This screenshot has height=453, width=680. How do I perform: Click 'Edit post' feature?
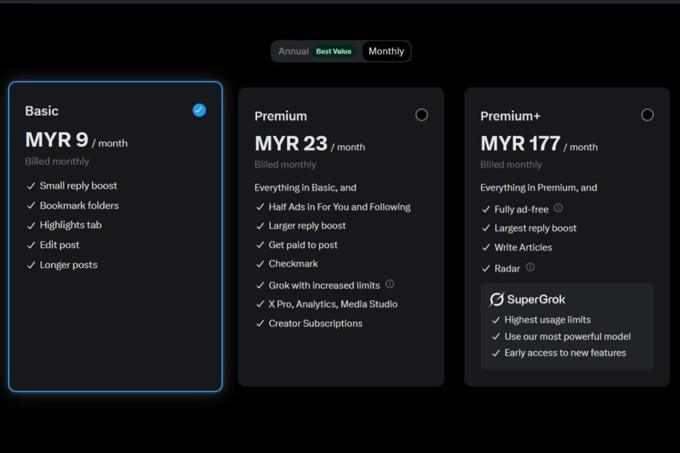click(59, 245)
